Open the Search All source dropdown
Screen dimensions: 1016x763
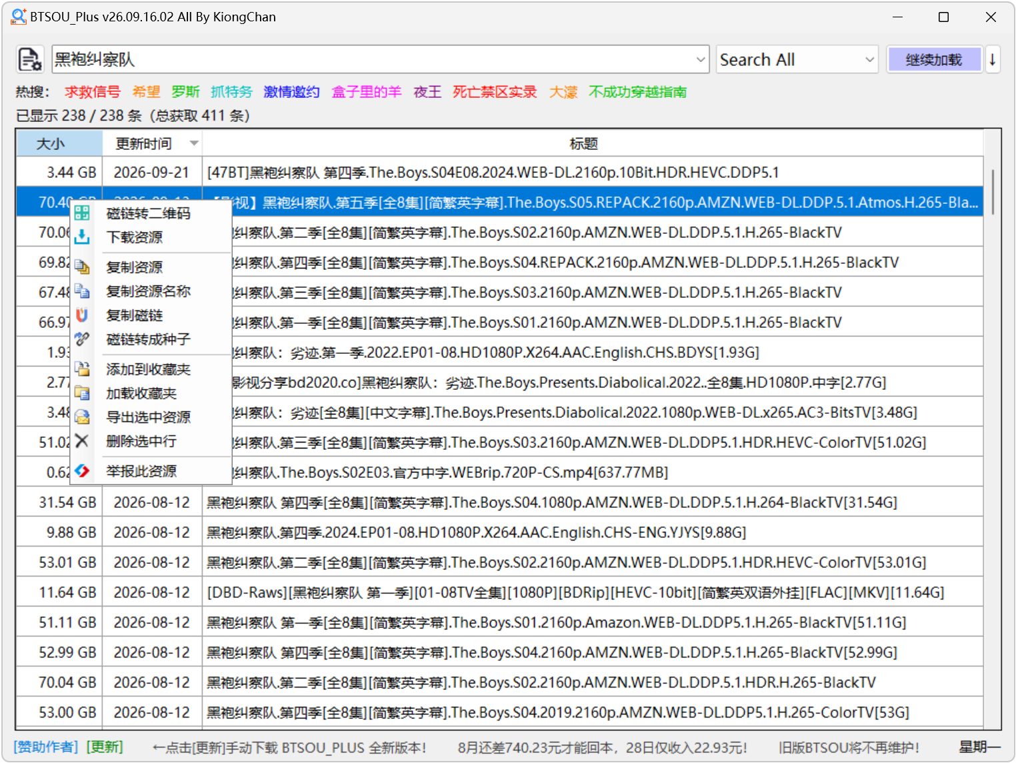(797, 59)
